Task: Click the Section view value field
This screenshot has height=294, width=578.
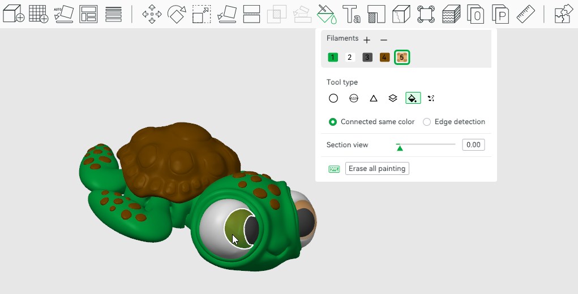Action: [x=473, y=145]
